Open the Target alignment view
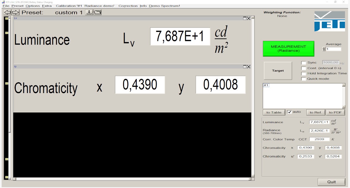350x188 pixels. (278, 71)
